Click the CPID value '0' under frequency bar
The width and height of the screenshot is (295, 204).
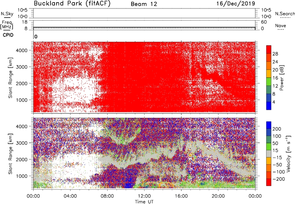click(36, 36)
